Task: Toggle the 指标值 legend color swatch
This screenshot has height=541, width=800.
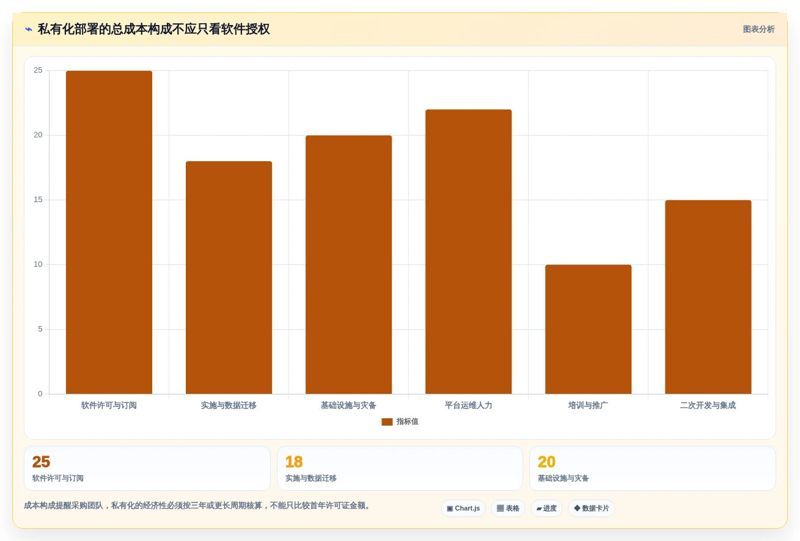Action: 387,422
